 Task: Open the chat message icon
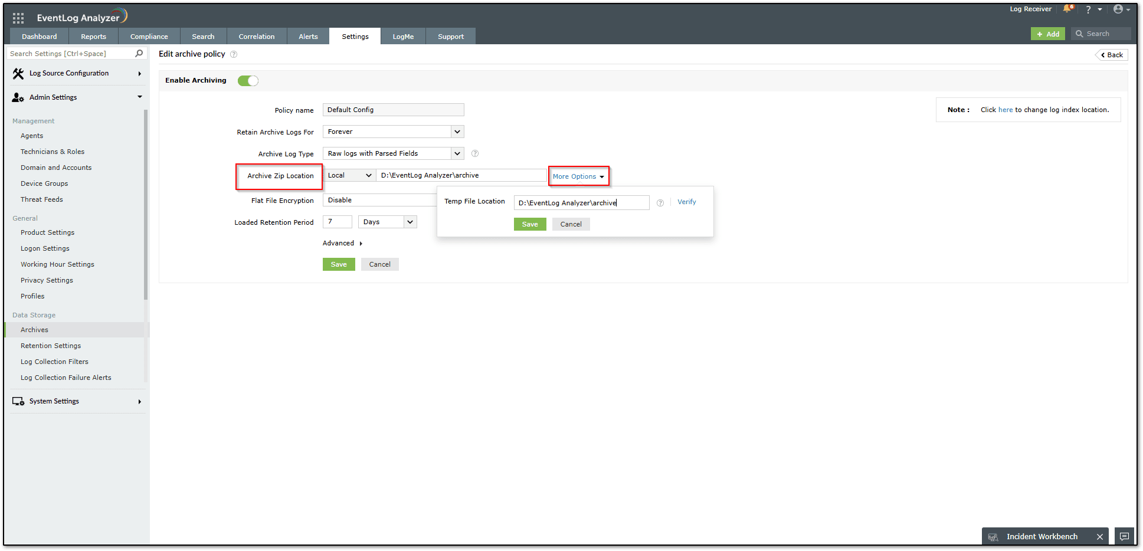tap(1125, 536)
